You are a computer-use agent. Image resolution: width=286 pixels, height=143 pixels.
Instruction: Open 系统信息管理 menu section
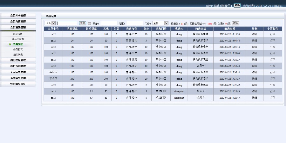point(18,78)
